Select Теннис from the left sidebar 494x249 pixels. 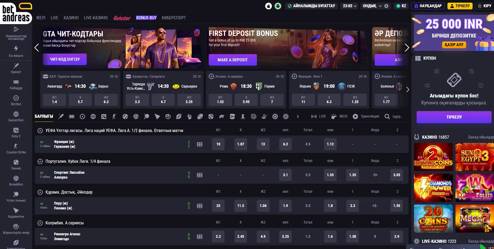pyautogui.click(x=16, y=165)
